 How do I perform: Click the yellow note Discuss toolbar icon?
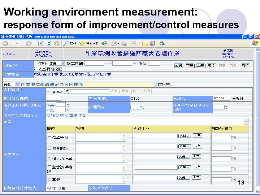145,43
